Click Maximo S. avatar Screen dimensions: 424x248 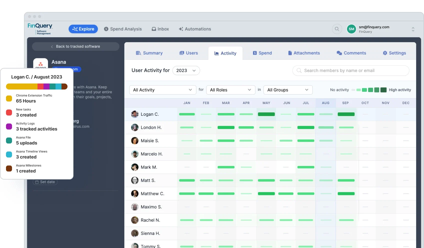135,207
